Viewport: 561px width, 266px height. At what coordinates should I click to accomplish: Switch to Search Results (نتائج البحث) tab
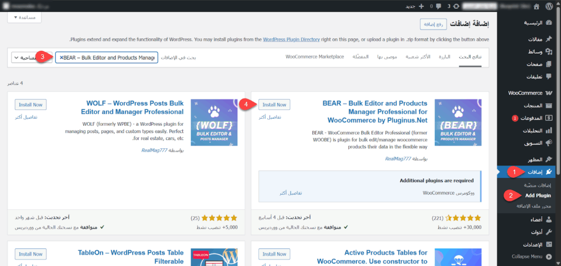click(x=470, y=57)
